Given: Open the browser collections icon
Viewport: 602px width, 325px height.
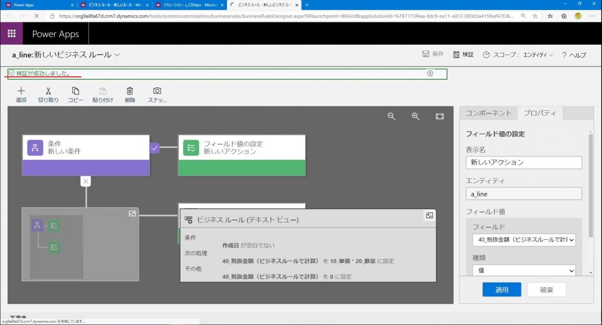Looking at the screenshot, I should pos(564,16).
